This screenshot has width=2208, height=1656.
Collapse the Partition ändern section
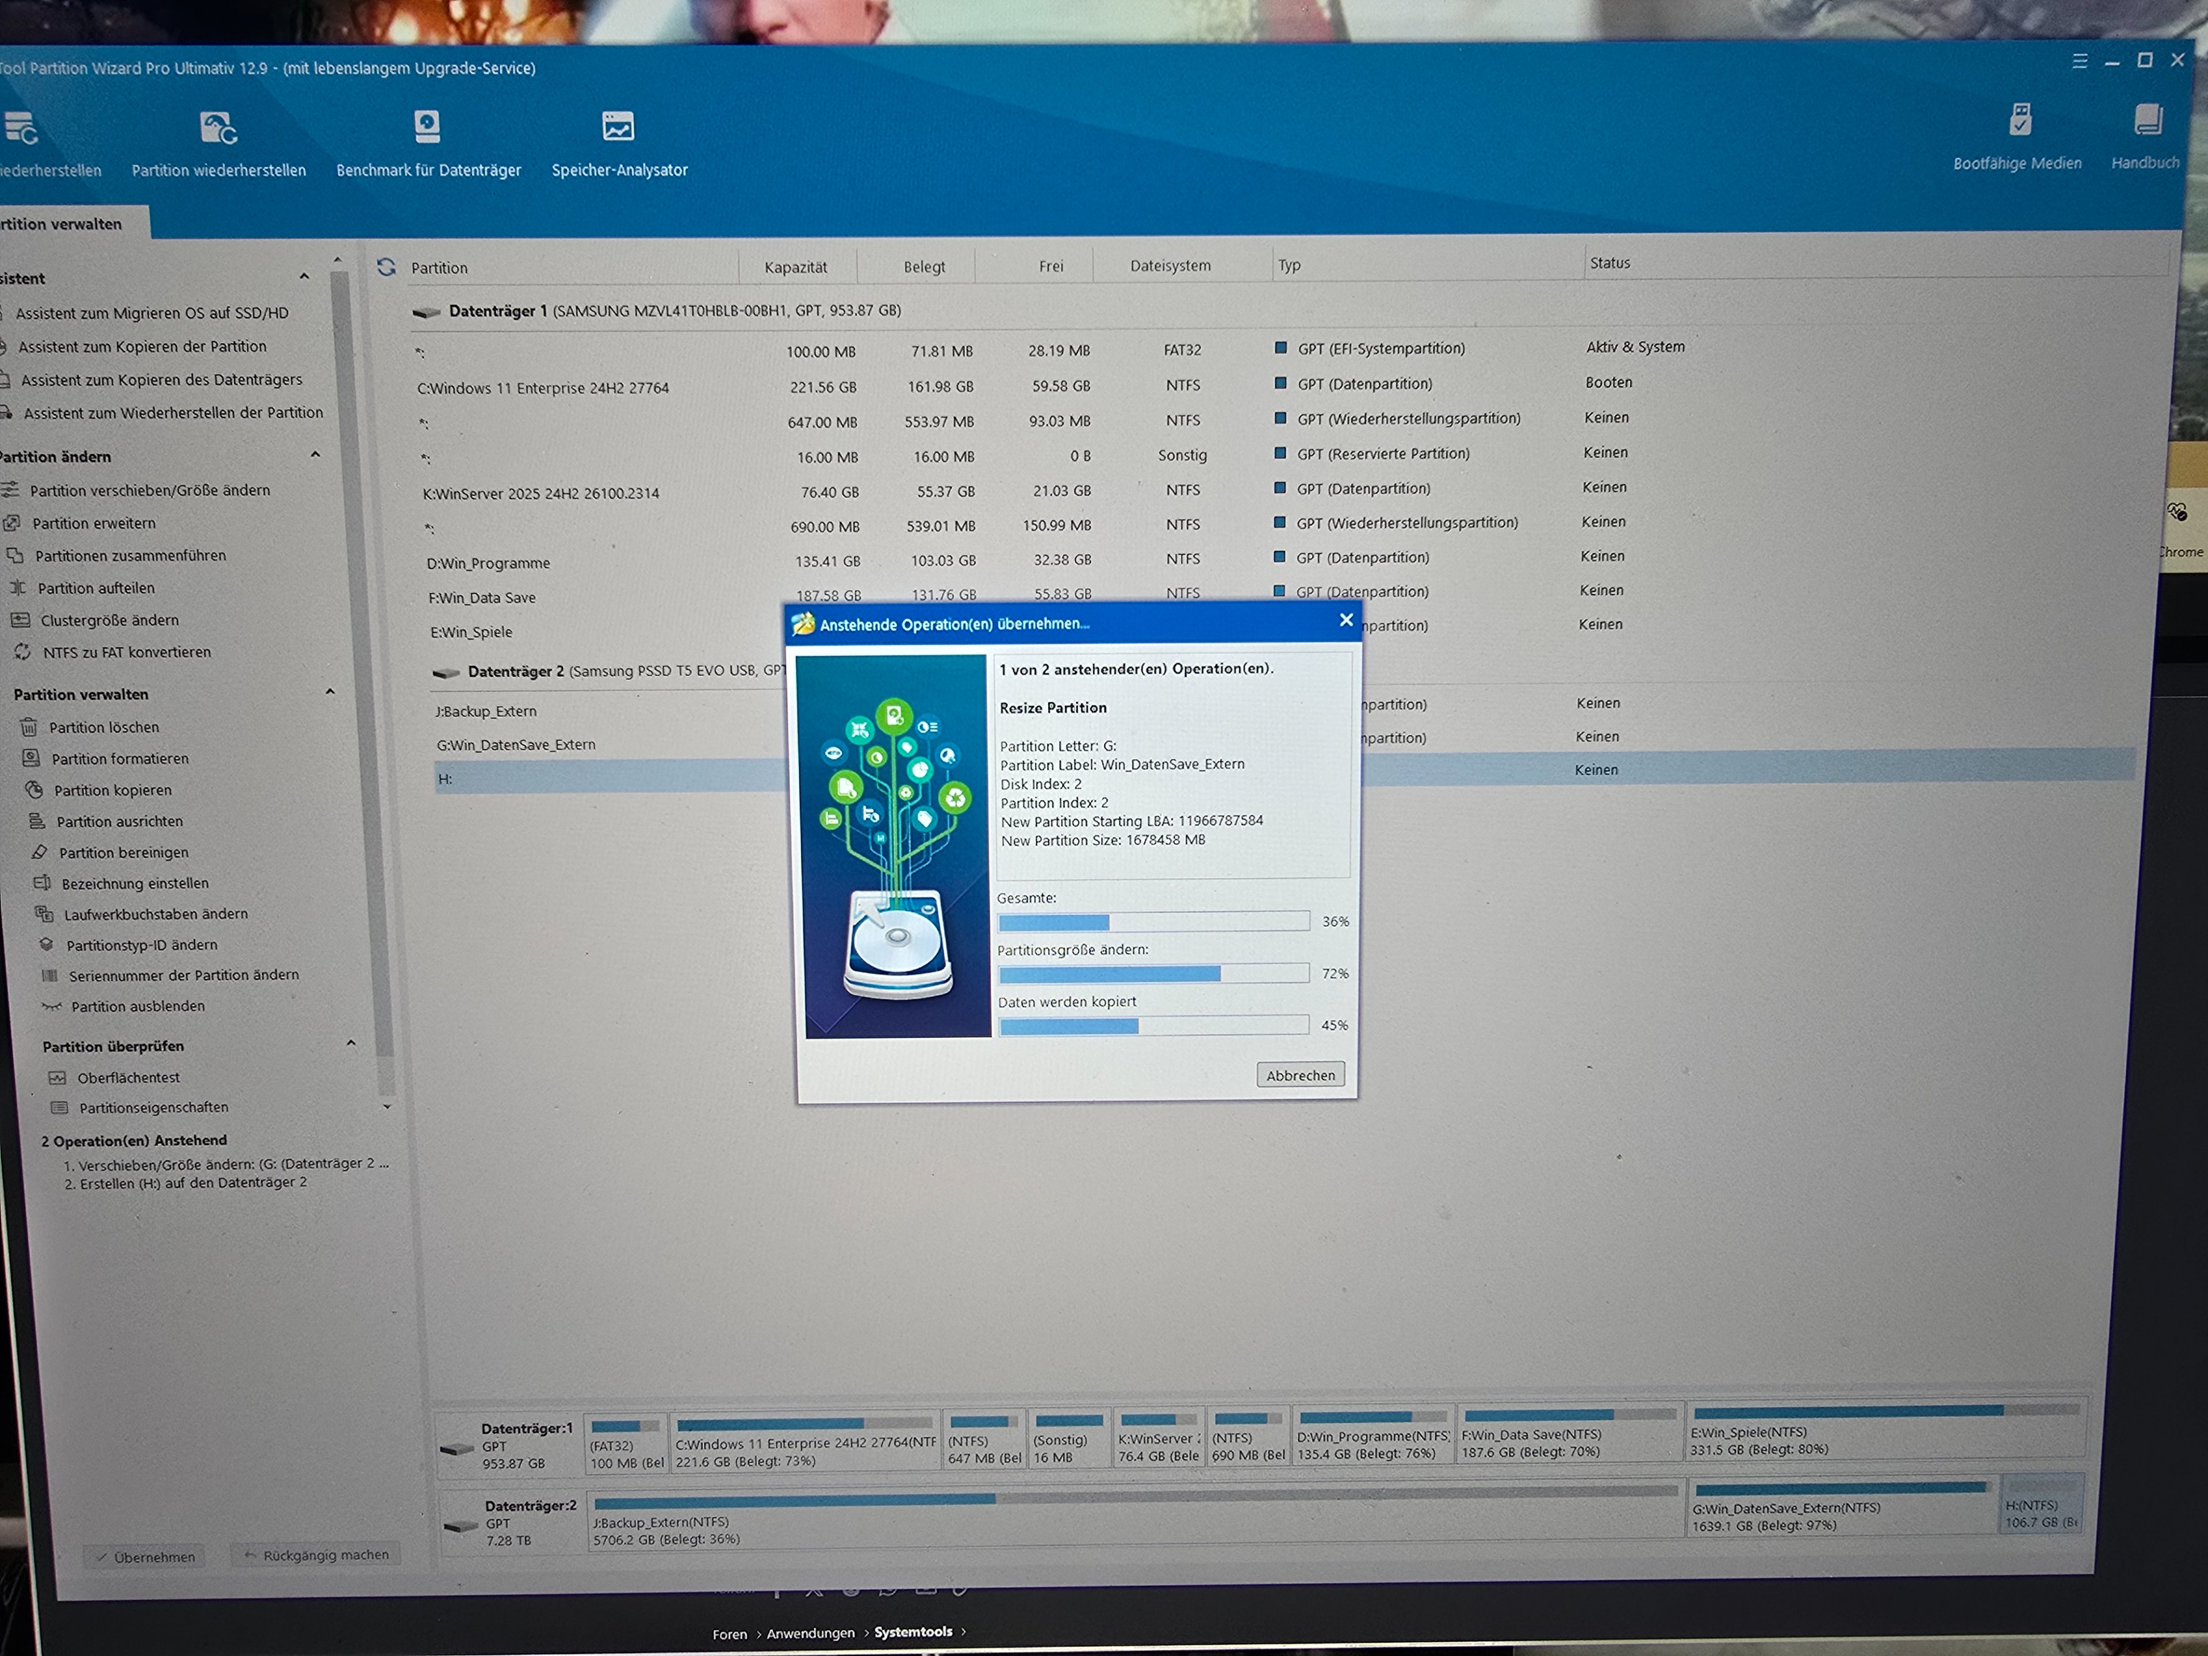(x=316, y=455)
